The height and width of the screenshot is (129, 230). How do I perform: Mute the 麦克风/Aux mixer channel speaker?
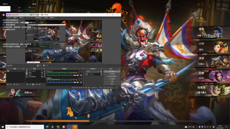pos(78,75)
